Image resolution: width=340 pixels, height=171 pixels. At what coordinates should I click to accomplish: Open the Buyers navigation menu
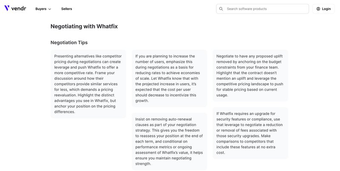point(41,9)
